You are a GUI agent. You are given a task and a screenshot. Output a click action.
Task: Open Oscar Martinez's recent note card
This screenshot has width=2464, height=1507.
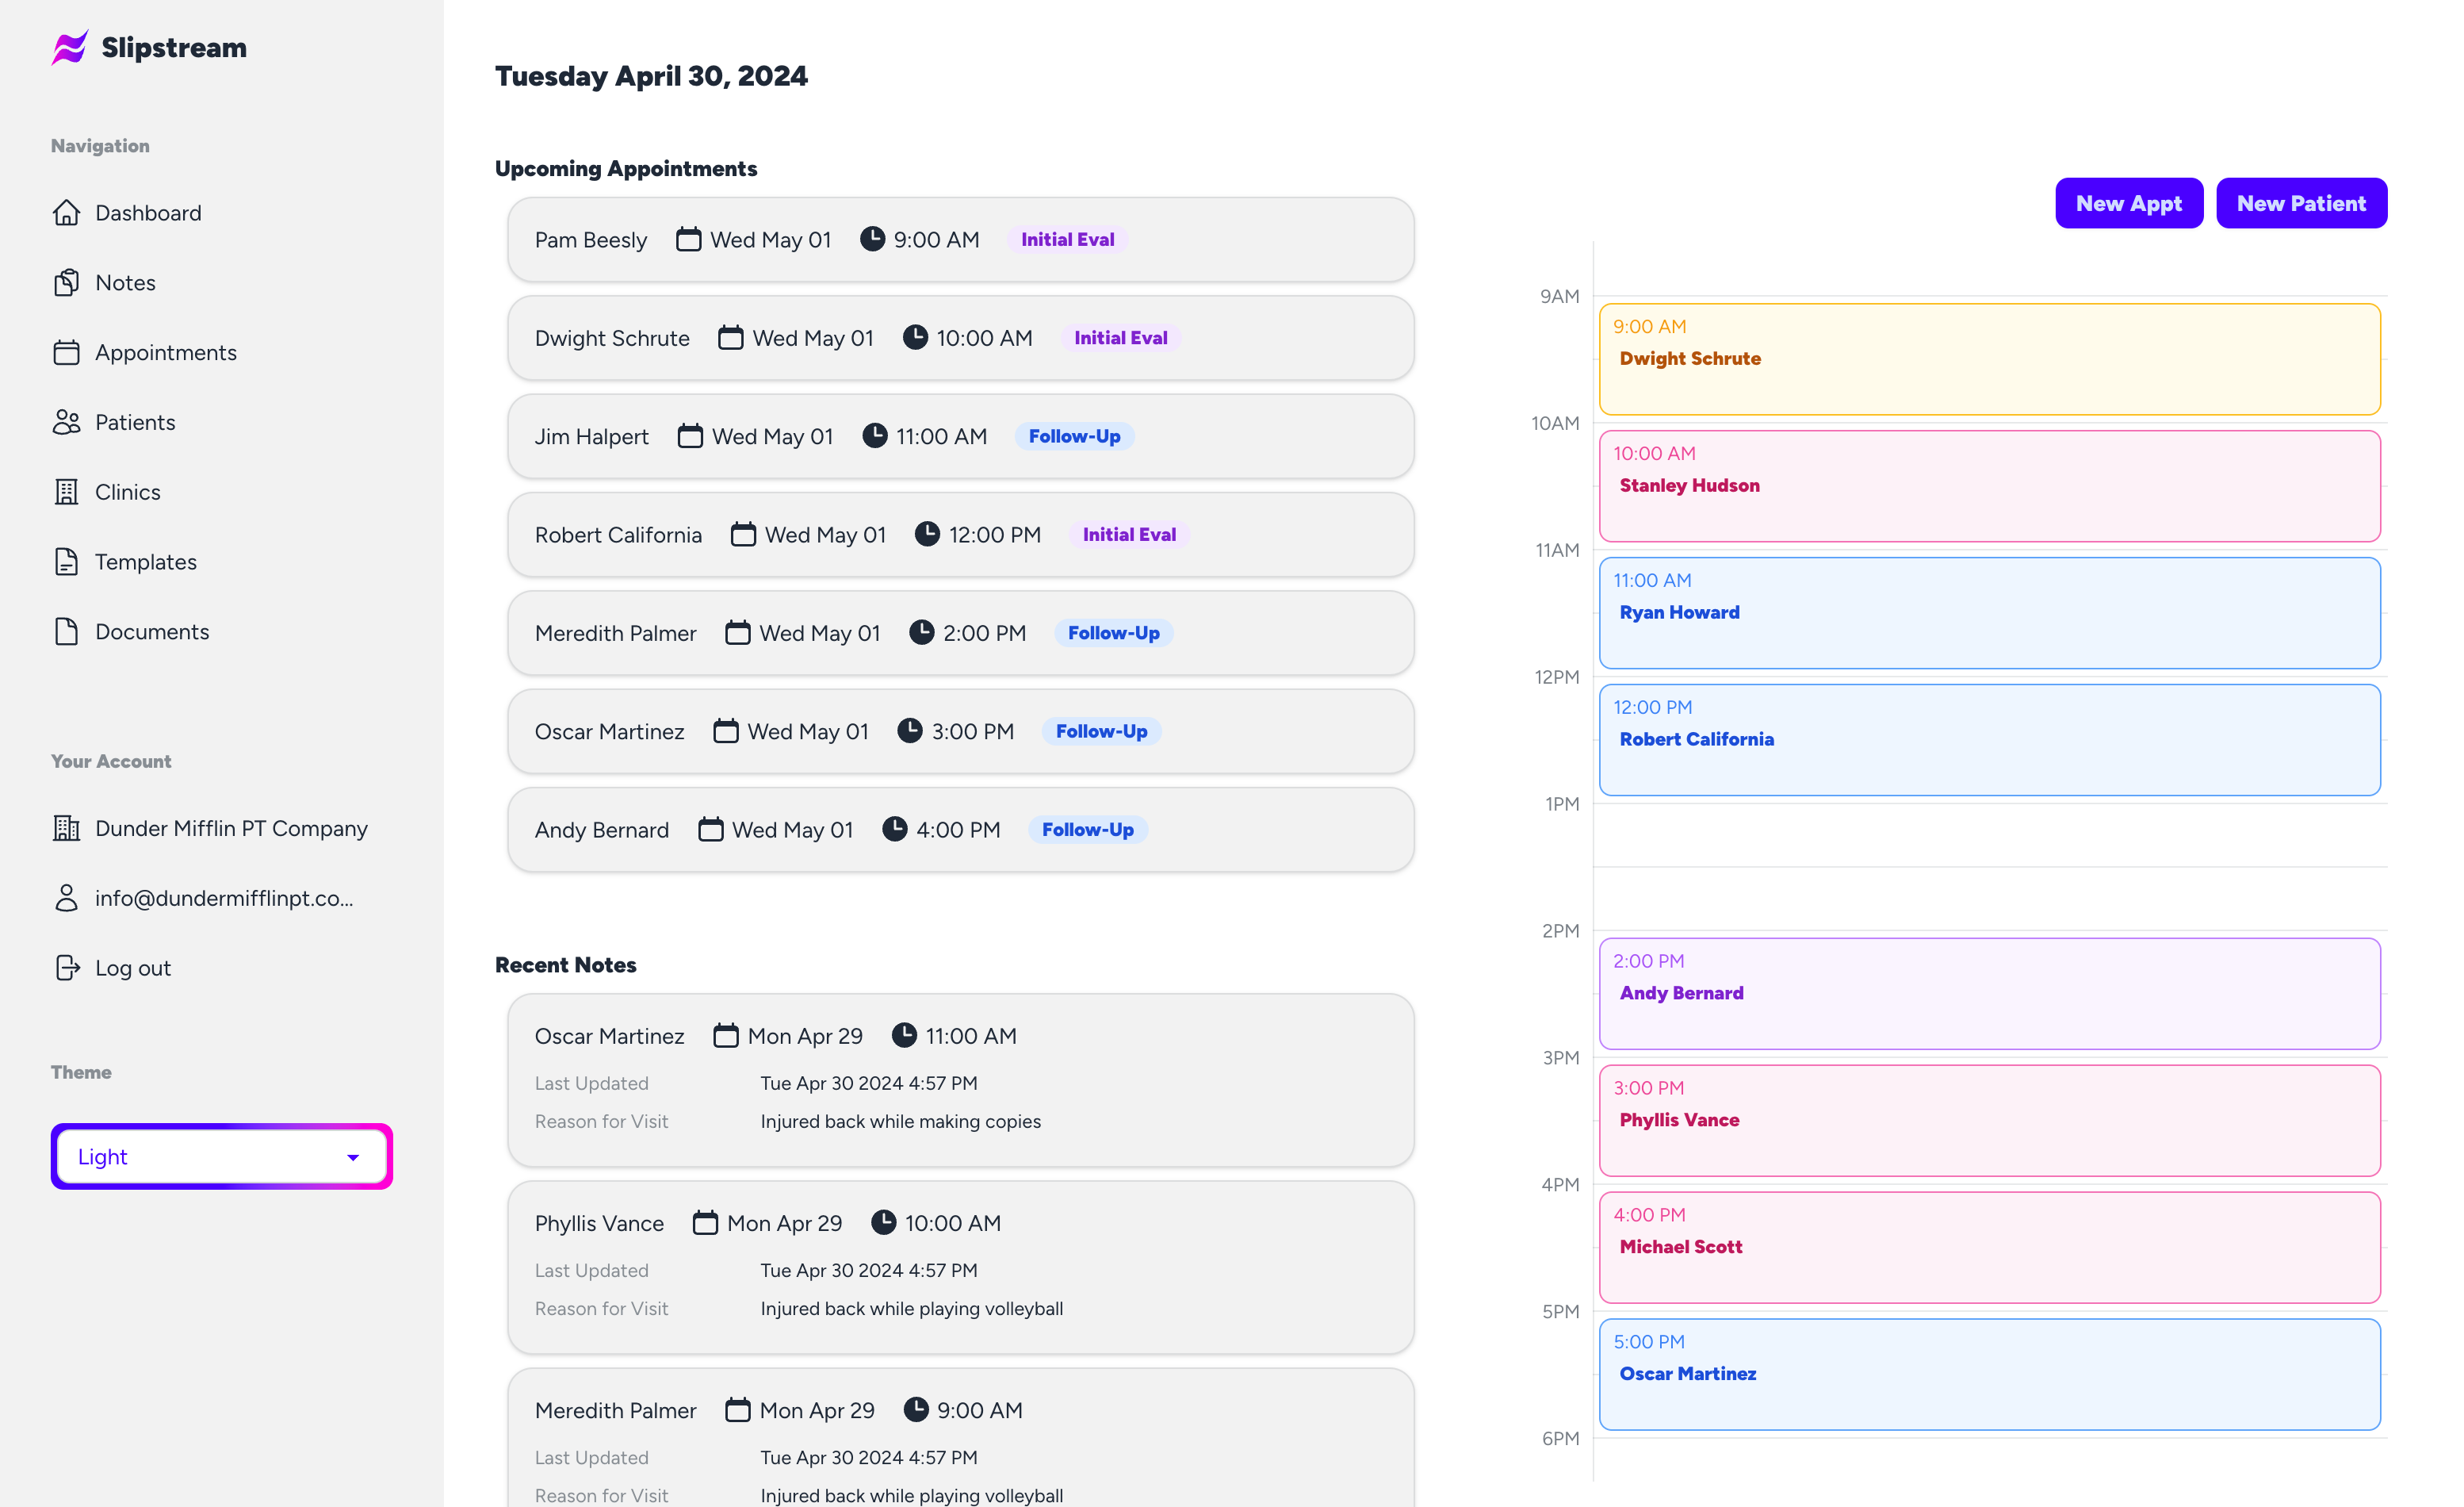(960, 1079)
